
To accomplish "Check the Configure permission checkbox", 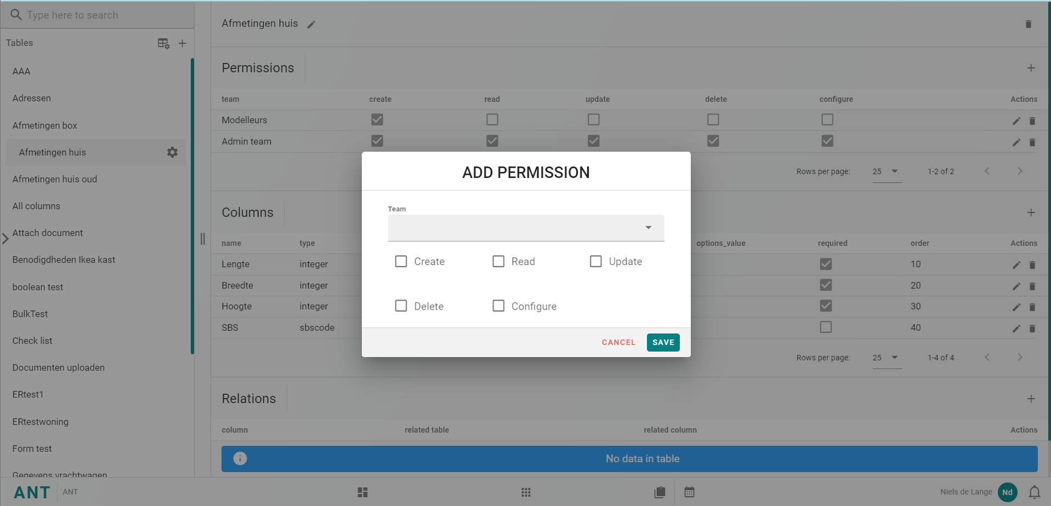I will pyautogui.click(x=498, y=306).
